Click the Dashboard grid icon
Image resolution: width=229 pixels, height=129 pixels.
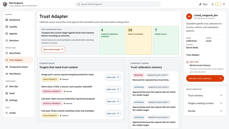click(x=7, y=20)
